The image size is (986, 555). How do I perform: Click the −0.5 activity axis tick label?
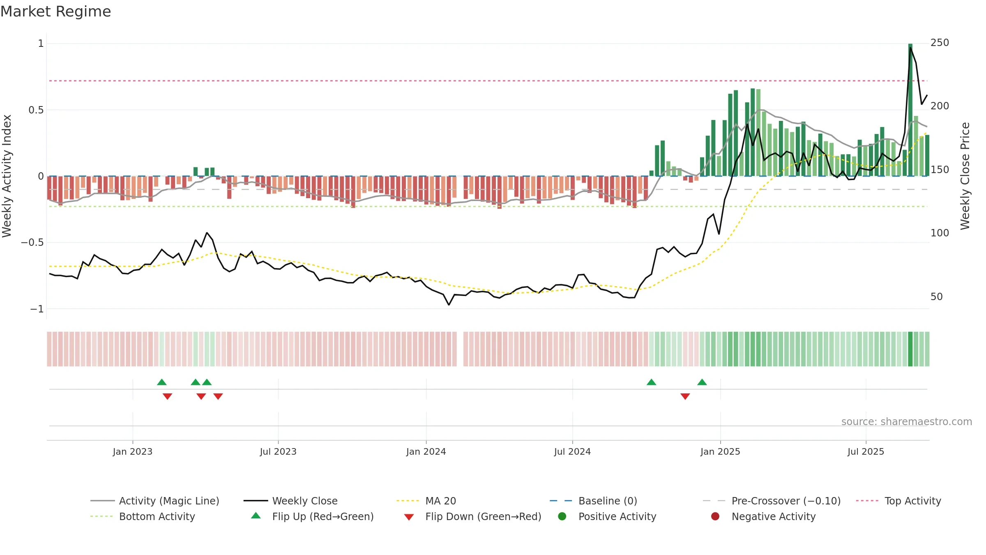click(x=32, y=243)
